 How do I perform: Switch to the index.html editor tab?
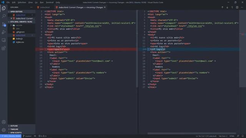[x=45, y=7]
